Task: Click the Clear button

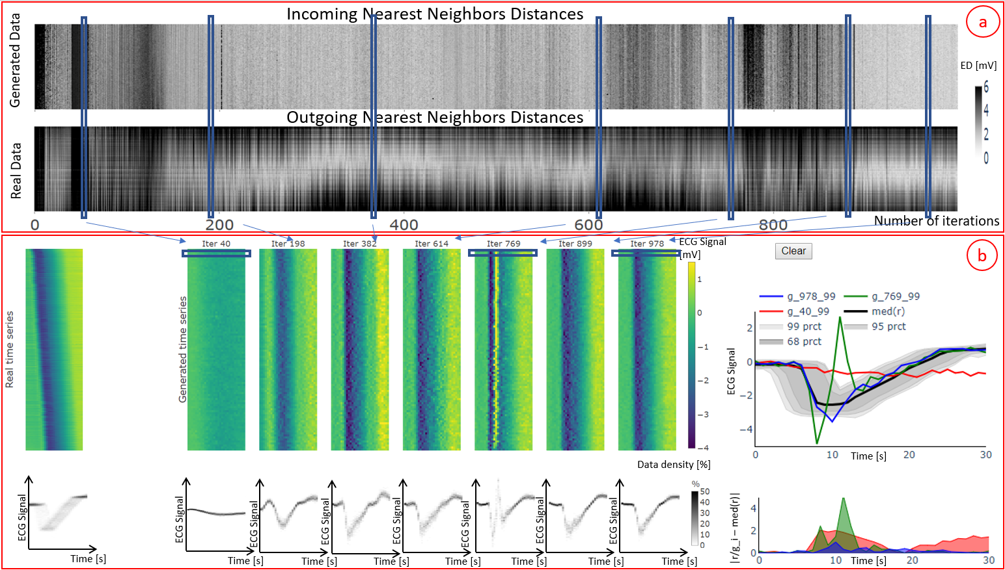Action: pos(793,251)
